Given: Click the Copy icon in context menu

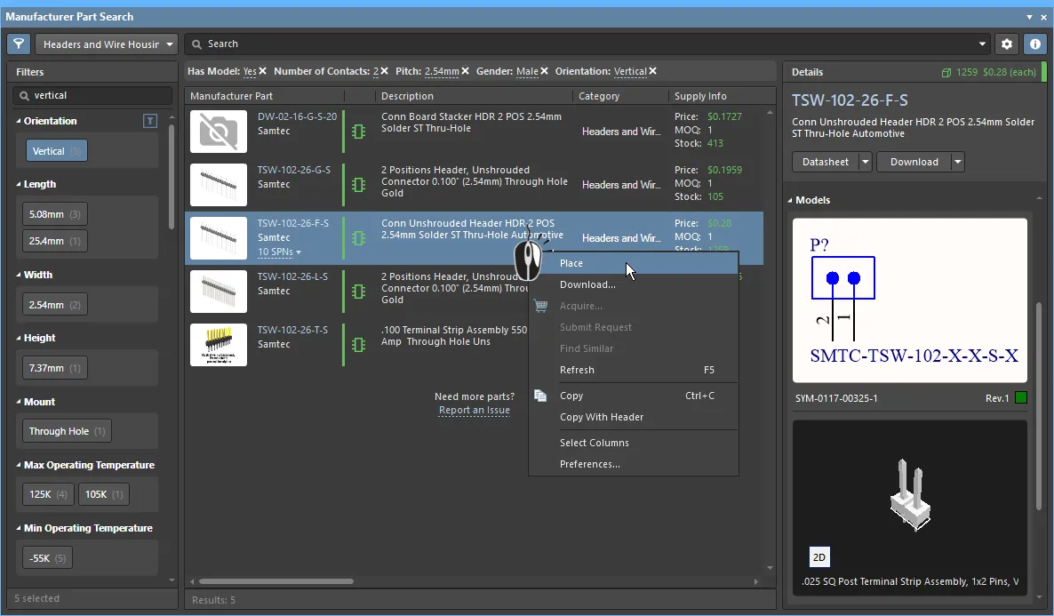Looking at the screenshot, I should tap(540, 396).
